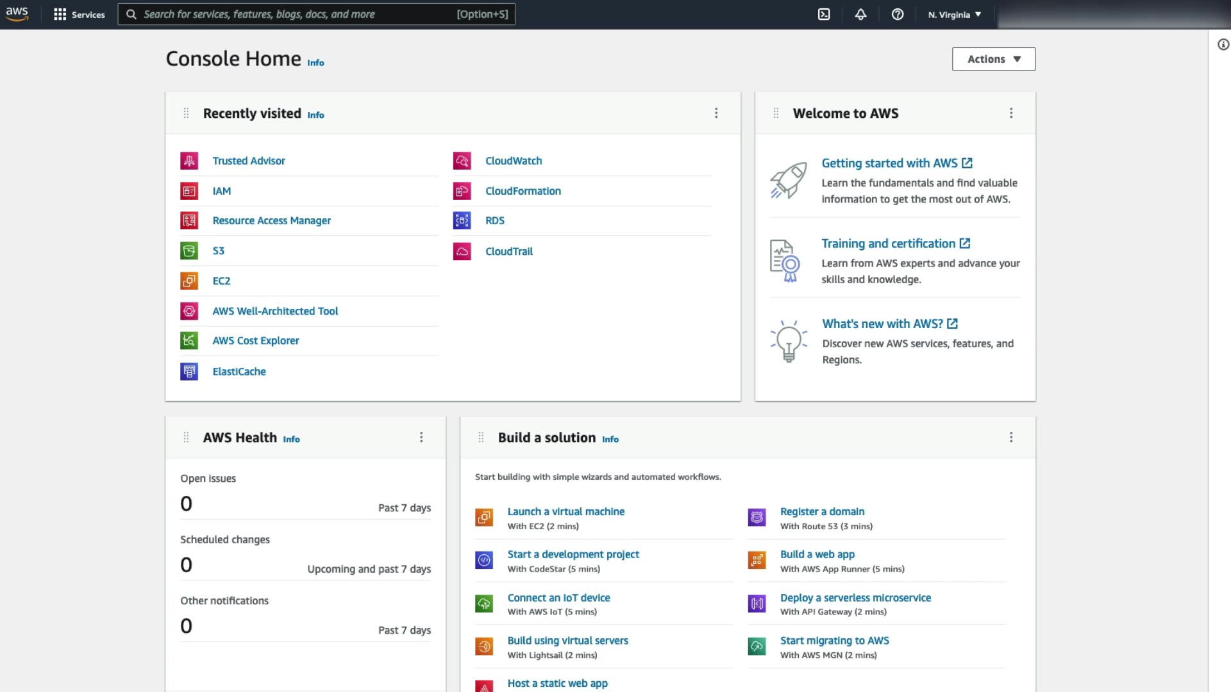
Task: Open the Actions dropdown button
Action: point(993,59)
